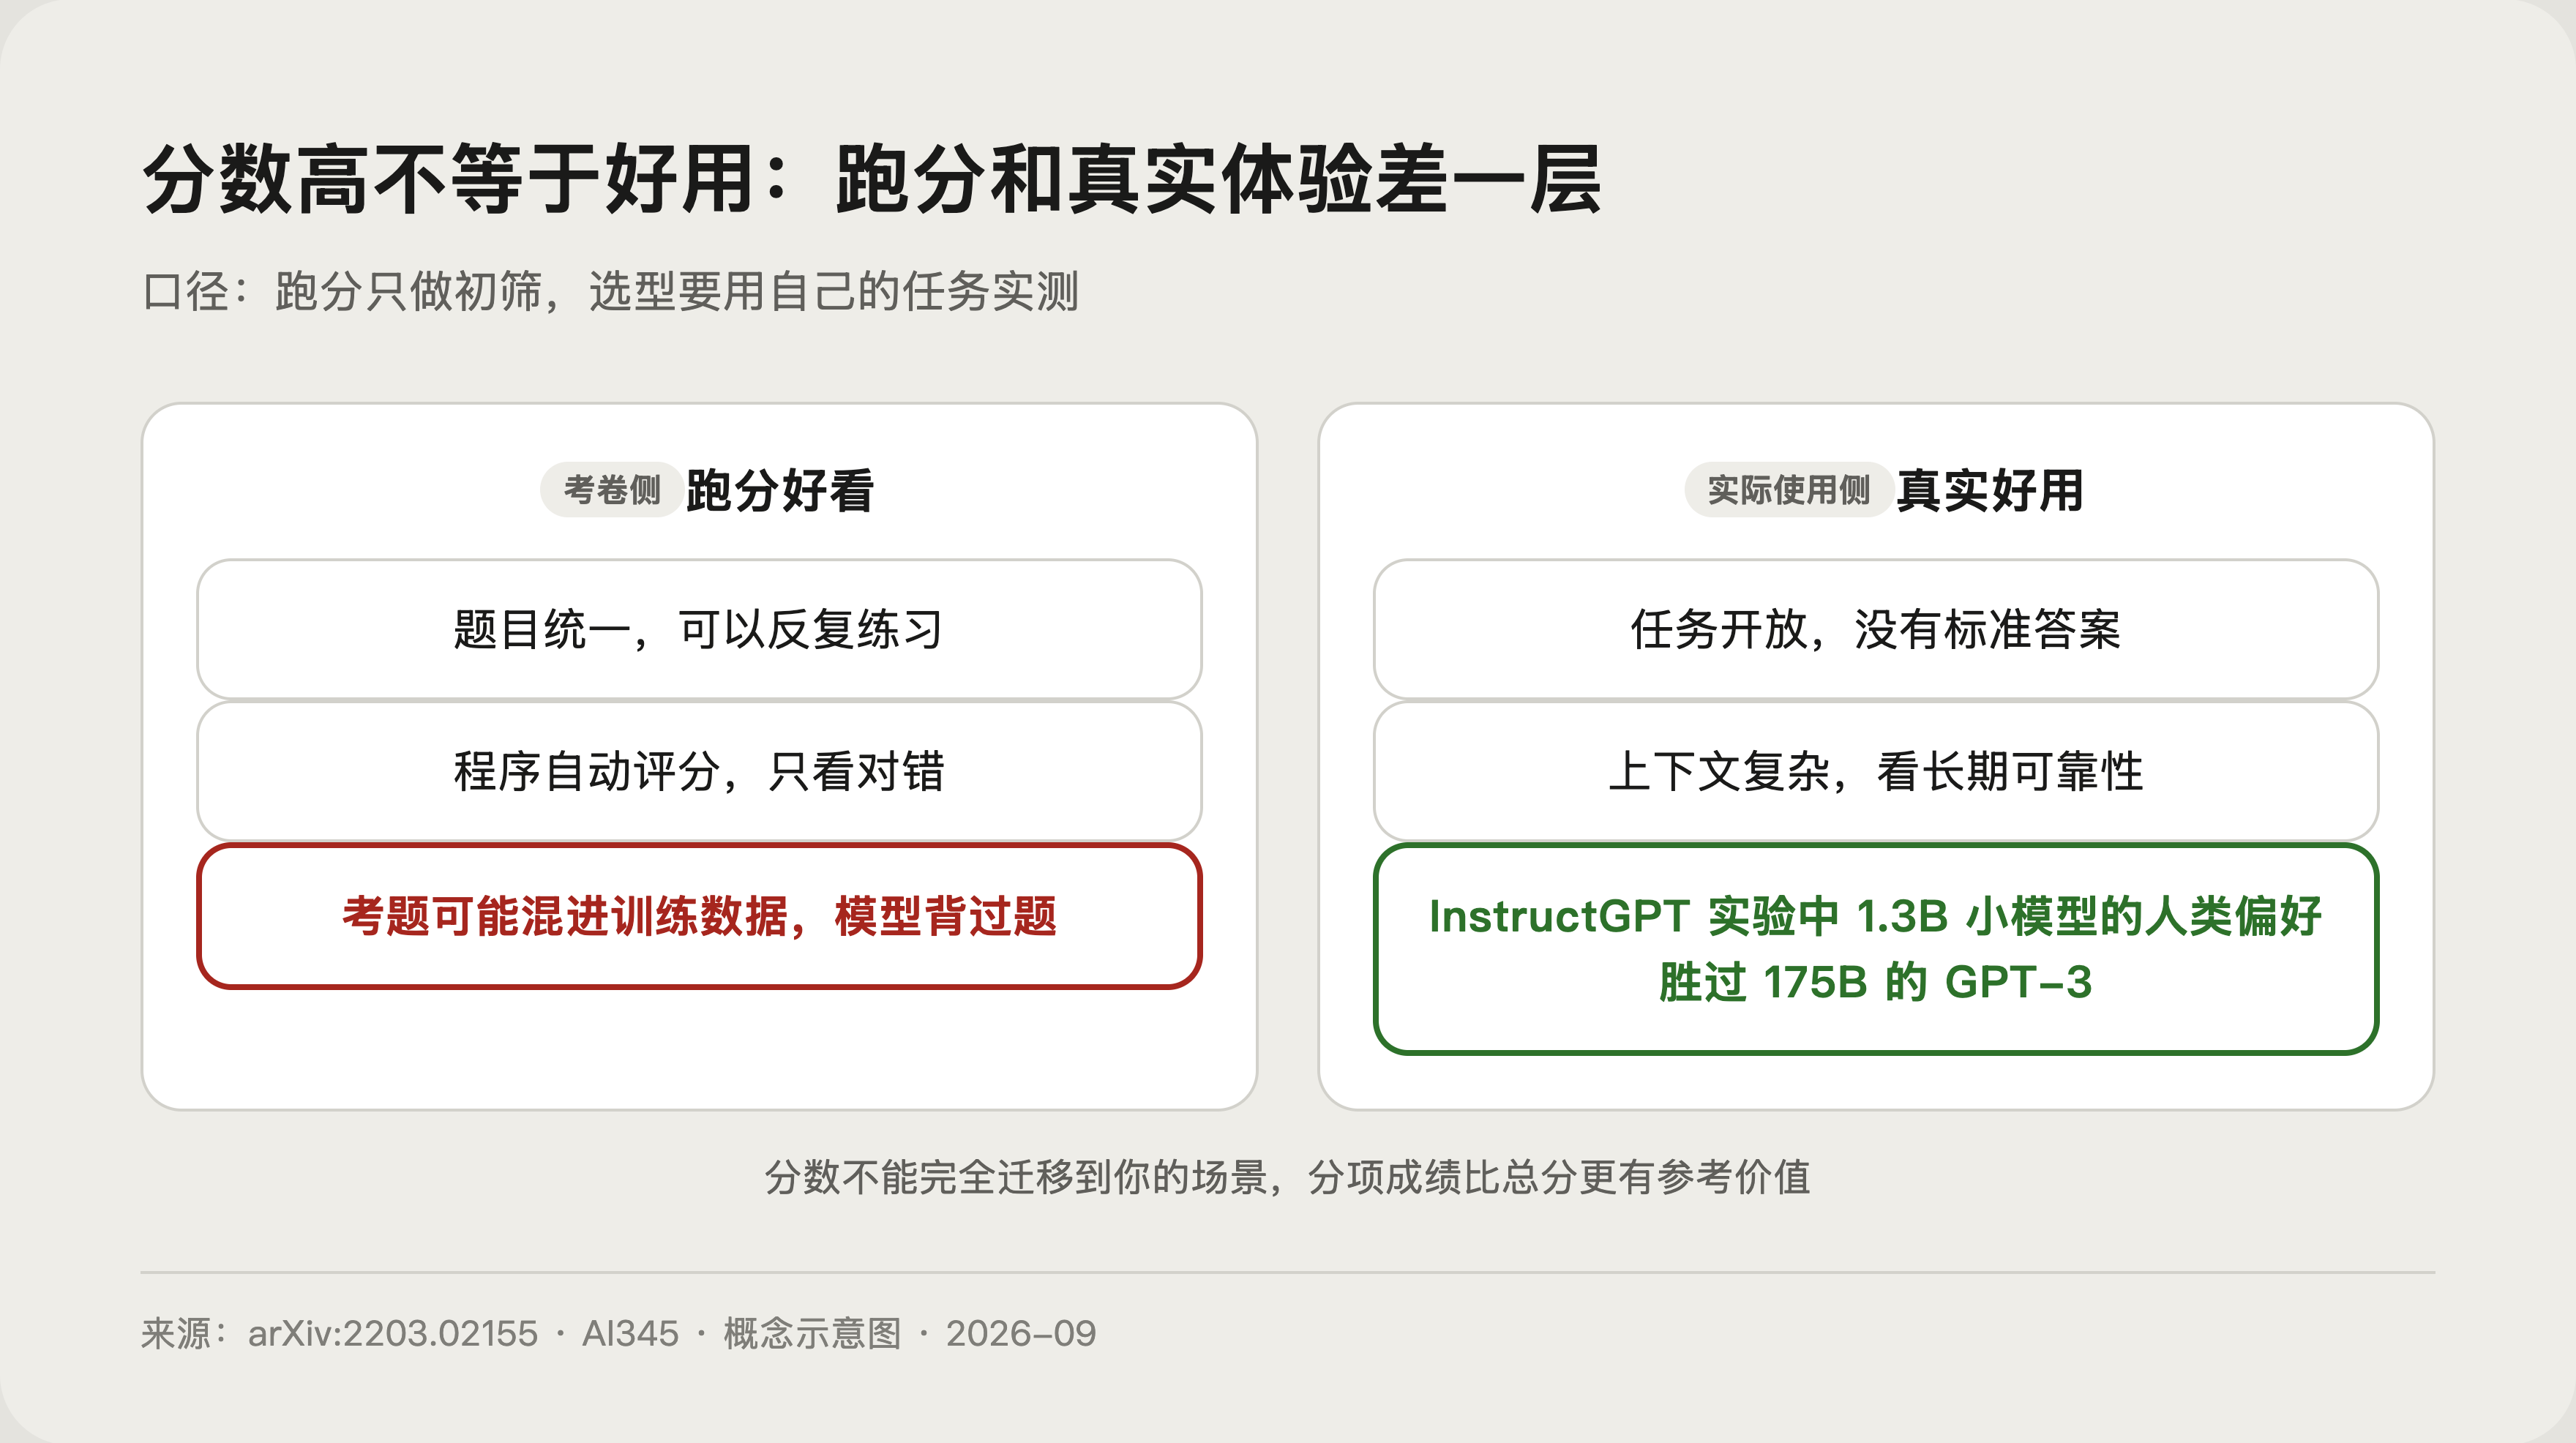Click the 概念示意图 footer label
This screenshot has height=1443, width=2576.
pos(812,1333)
